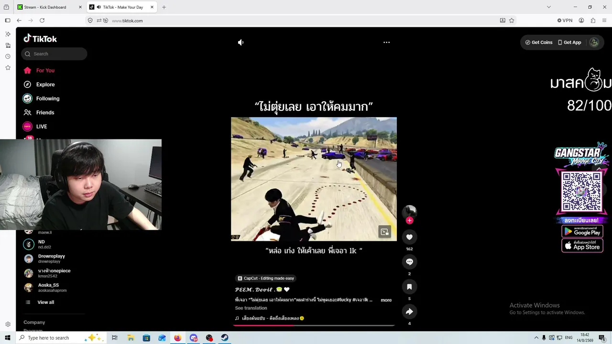Open the video comments
Image resolution: width=612 pixels, height=344 pixels.
pyautogui.click(x=409, y=262)
